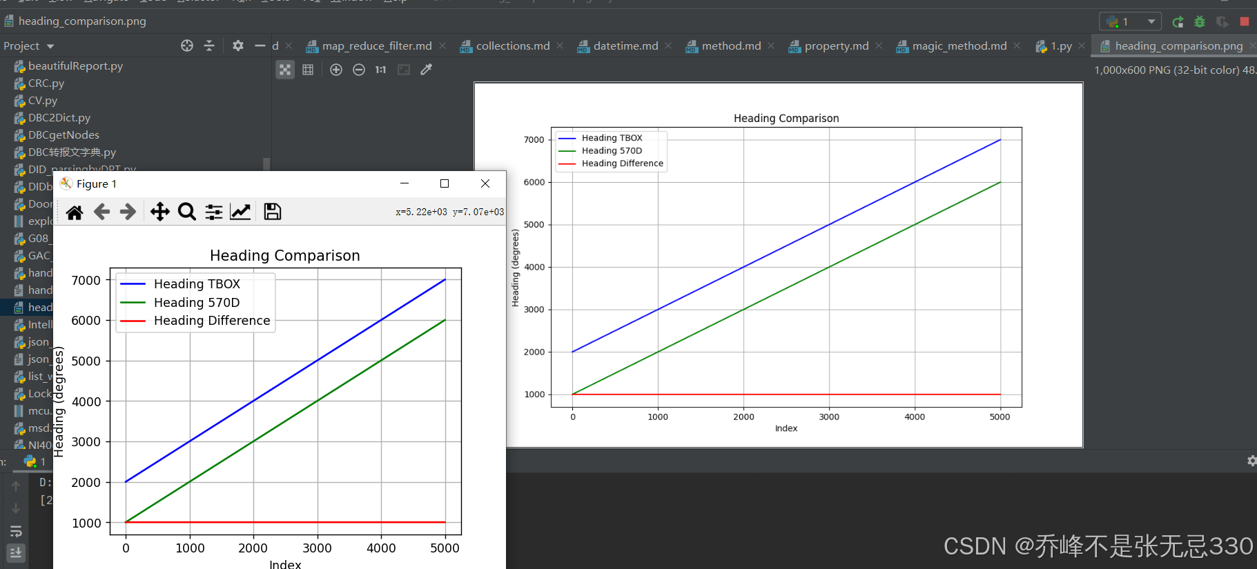The height and width of the screenshot is (569, 1257).
Task: Click scroll to end icon in Run console
Action: click(x=16, y=552)
